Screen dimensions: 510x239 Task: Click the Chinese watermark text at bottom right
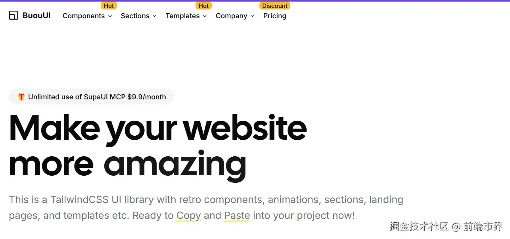point(446,226)
